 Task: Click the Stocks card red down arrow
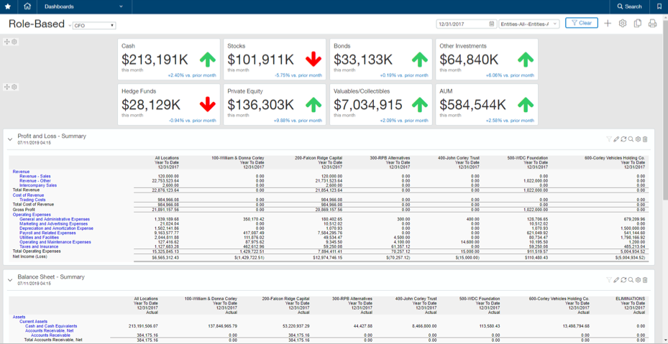(x=314, y=60)
